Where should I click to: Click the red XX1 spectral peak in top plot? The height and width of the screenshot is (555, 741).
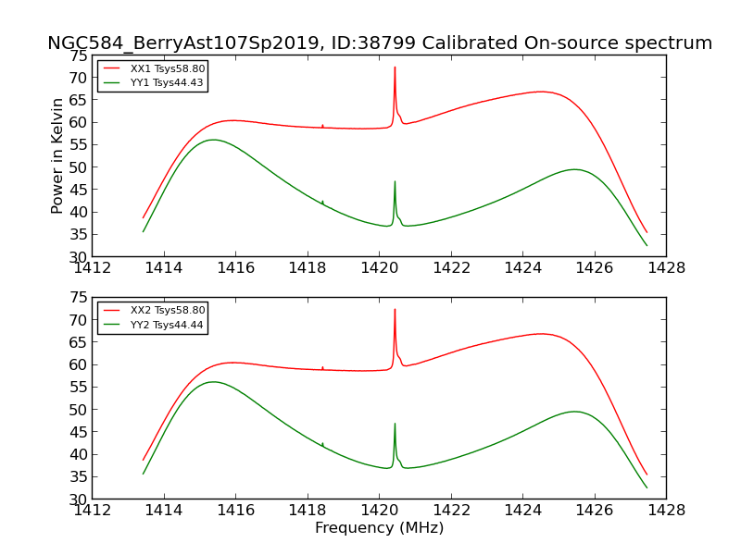coord(396,68)
